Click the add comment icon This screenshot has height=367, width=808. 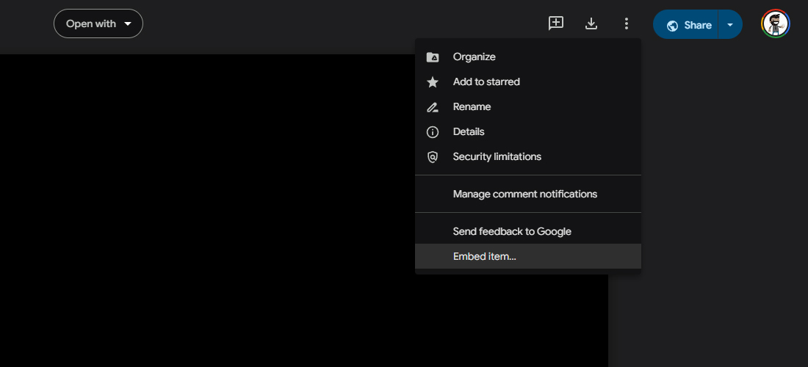pos(556,23)
